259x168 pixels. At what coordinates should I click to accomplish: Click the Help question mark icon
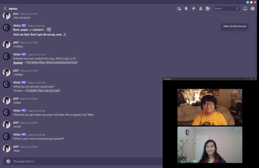pyautogui.click(x=253, y=8)
